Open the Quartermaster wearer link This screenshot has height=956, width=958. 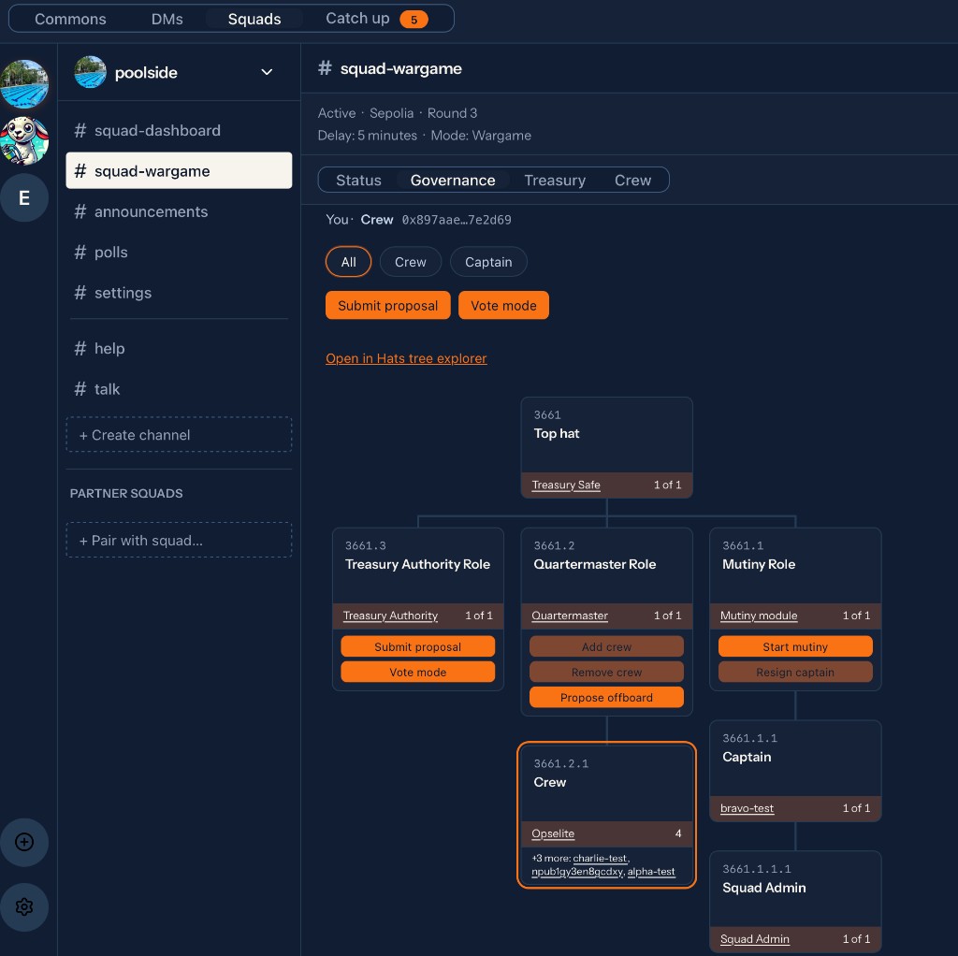point(570,616)
